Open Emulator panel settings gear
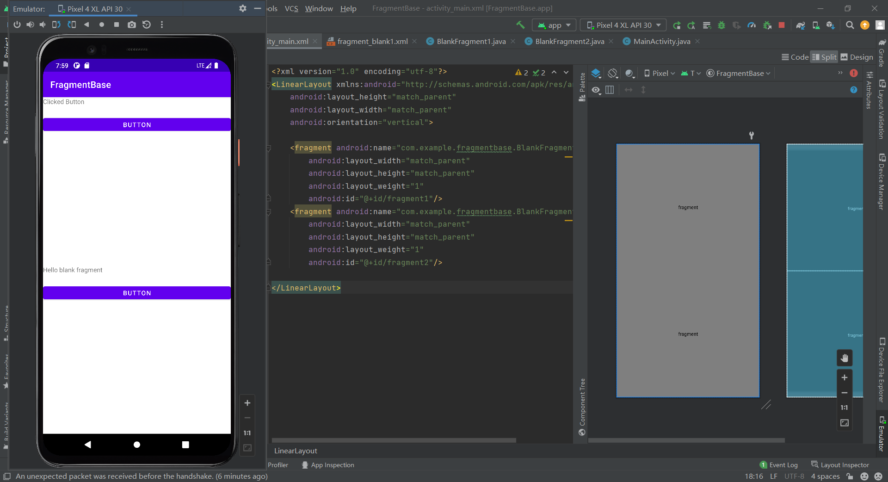This screenshot has height=482, width=888. coord(243,8)
